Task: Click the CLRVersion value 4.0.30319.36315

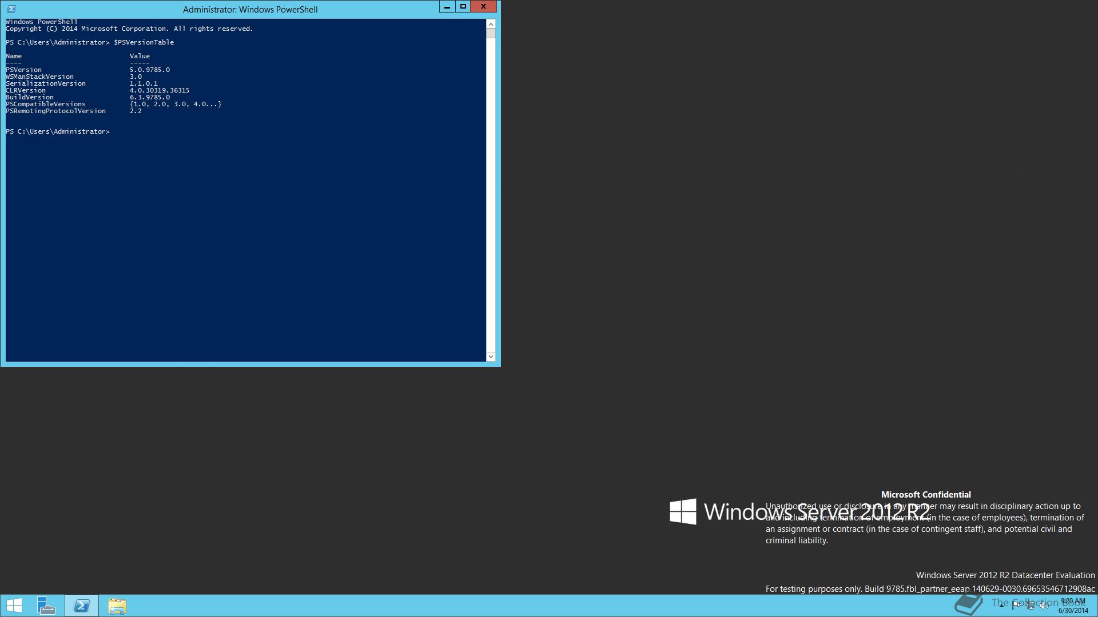Action: click(x=160, y=90)
